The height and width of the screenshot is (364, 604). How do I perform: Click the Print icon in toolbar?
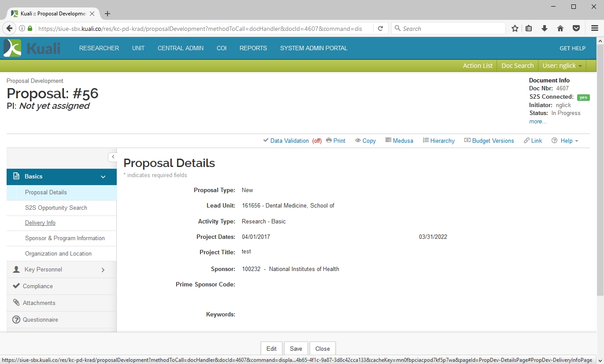click(x=329, y=141)
